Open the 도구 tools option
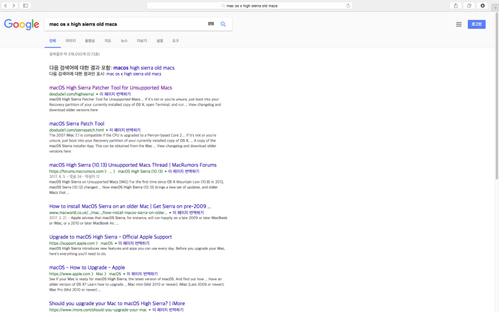499x312 pixels. (x=175, y=41)
